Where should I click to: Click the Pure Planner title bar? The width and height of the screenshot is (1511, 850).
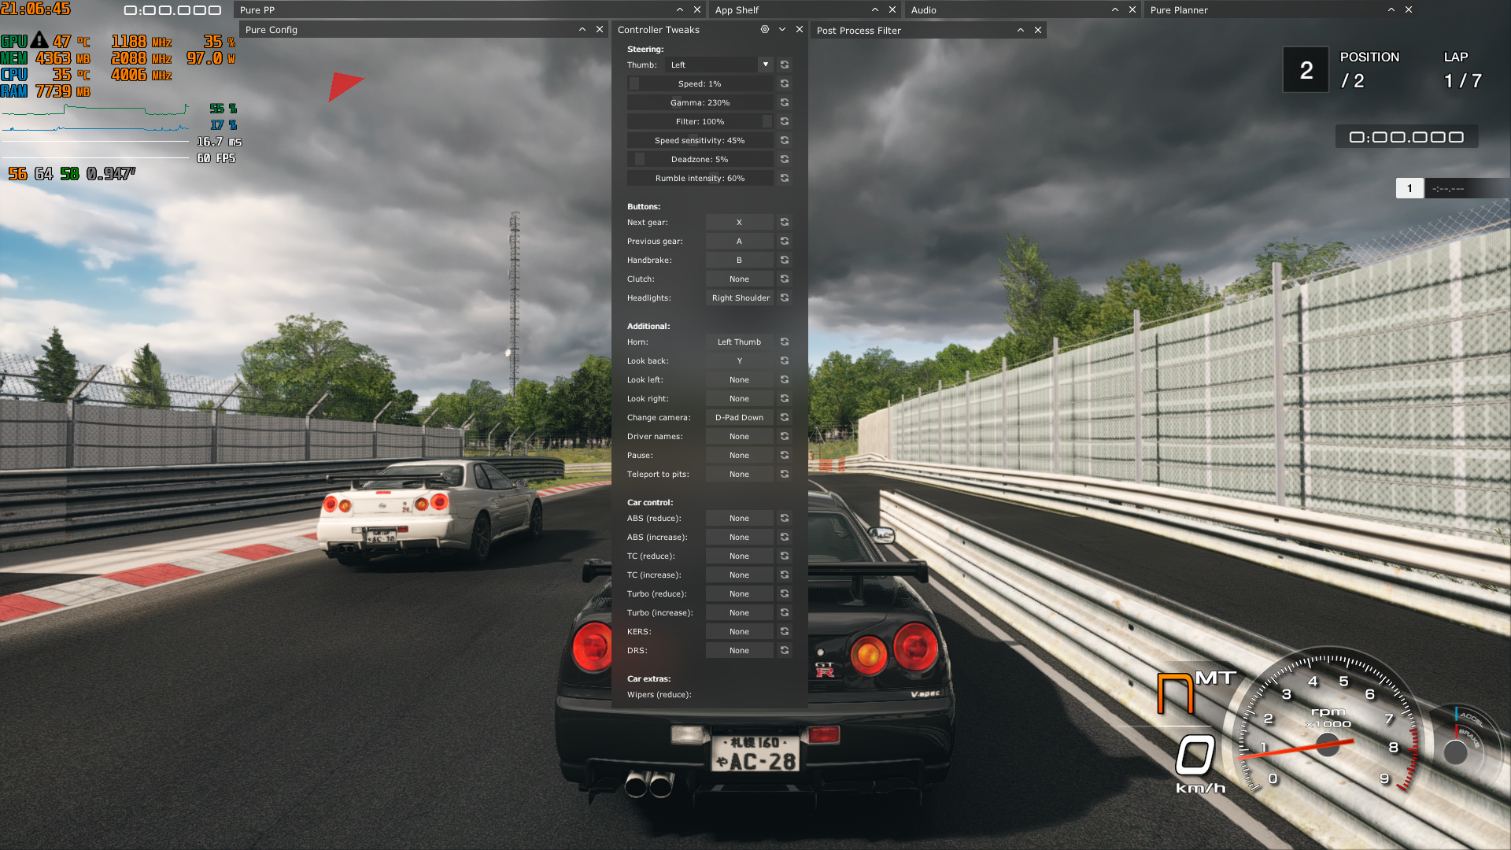[x=1259, y=9]
